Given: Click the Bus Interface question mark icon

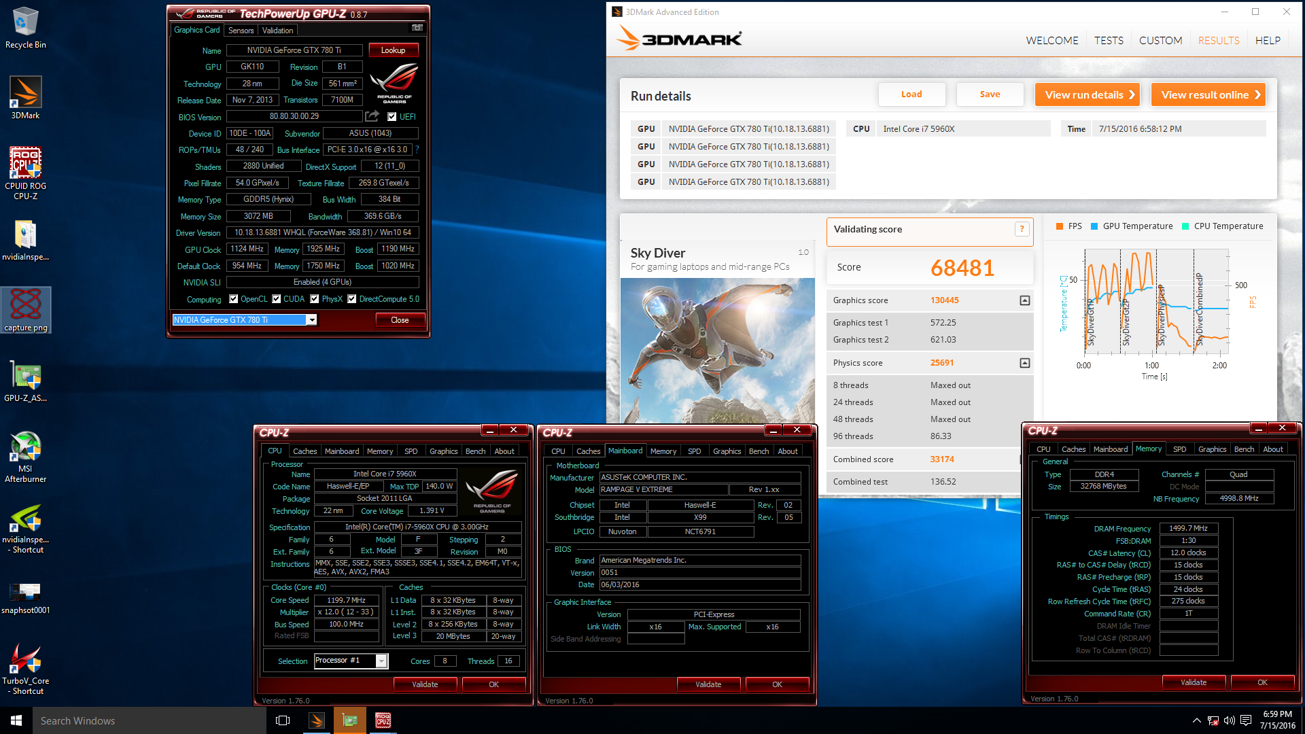Looking at the screenshot, I should 417,150.
